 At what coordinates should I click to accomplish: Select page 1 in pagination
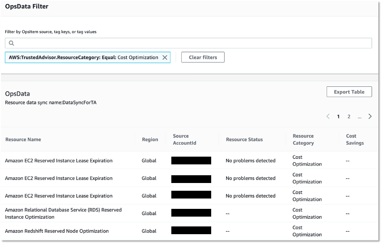[338, 116]
